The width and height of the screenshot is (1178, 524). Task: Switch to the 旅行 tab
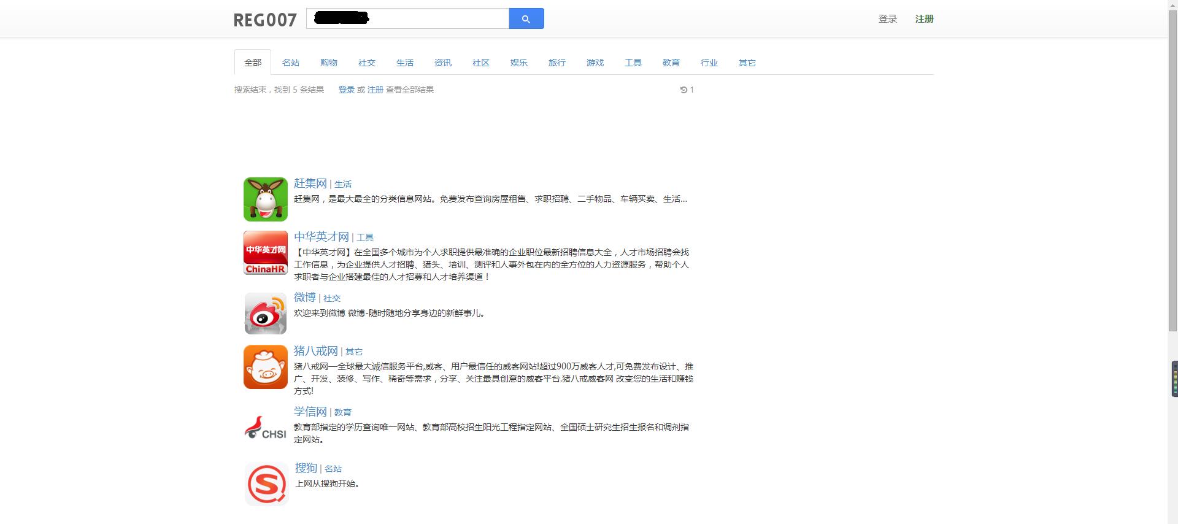(557, 63)
